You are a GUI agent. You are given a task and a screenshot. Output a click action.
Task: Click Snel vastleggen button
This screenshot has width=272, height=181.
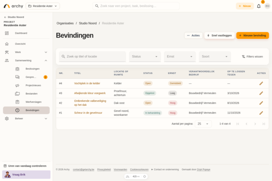coord(219,35)
